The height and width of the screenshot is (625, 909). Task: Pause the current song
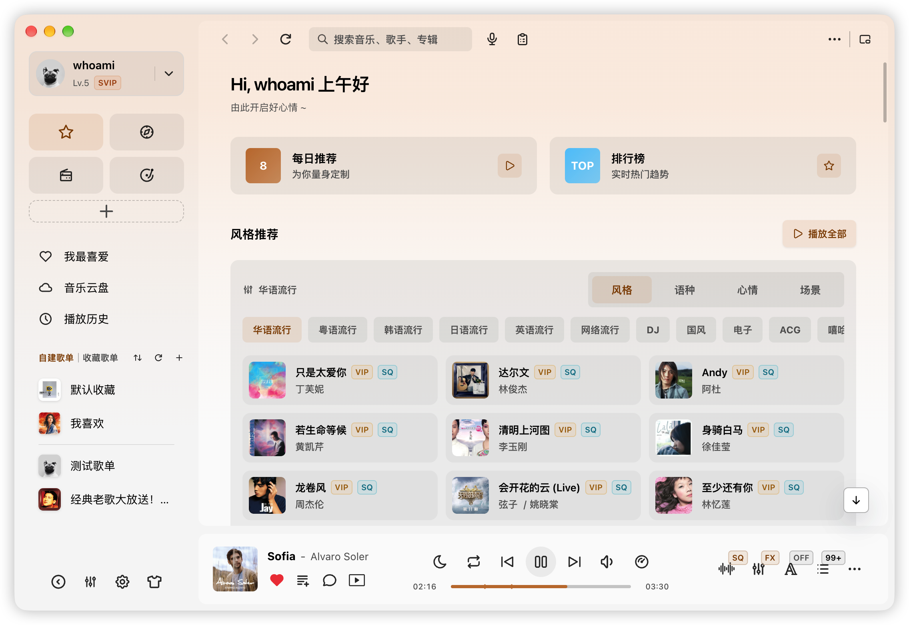pyautogui.click(x=541, y=562)
